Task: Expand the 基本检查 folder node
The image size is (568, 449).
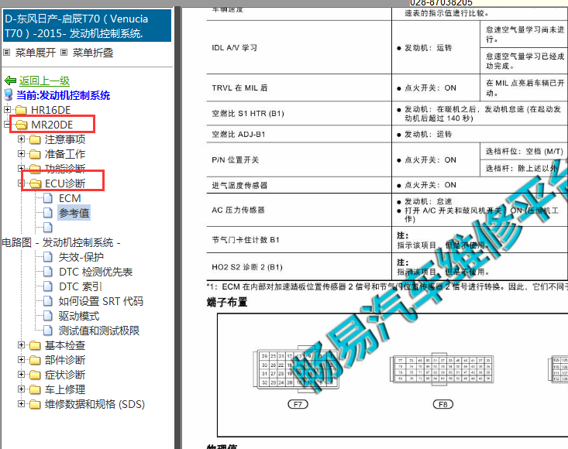Action: click(x=22, y=345)
